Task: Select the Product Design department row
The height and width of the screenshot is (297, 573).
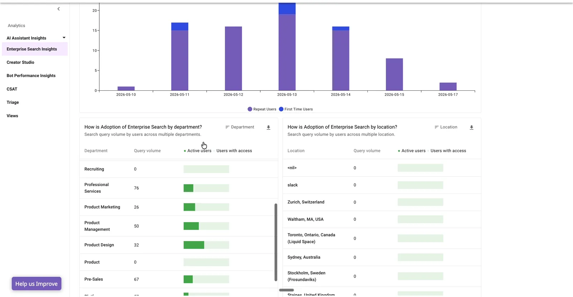Action: click(x=178, y=245)
